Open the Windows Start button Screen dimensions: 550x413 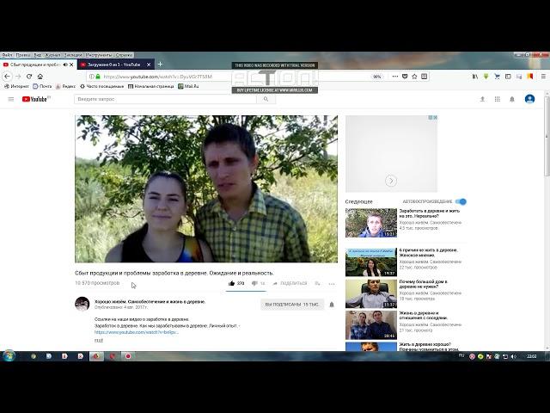9,355
